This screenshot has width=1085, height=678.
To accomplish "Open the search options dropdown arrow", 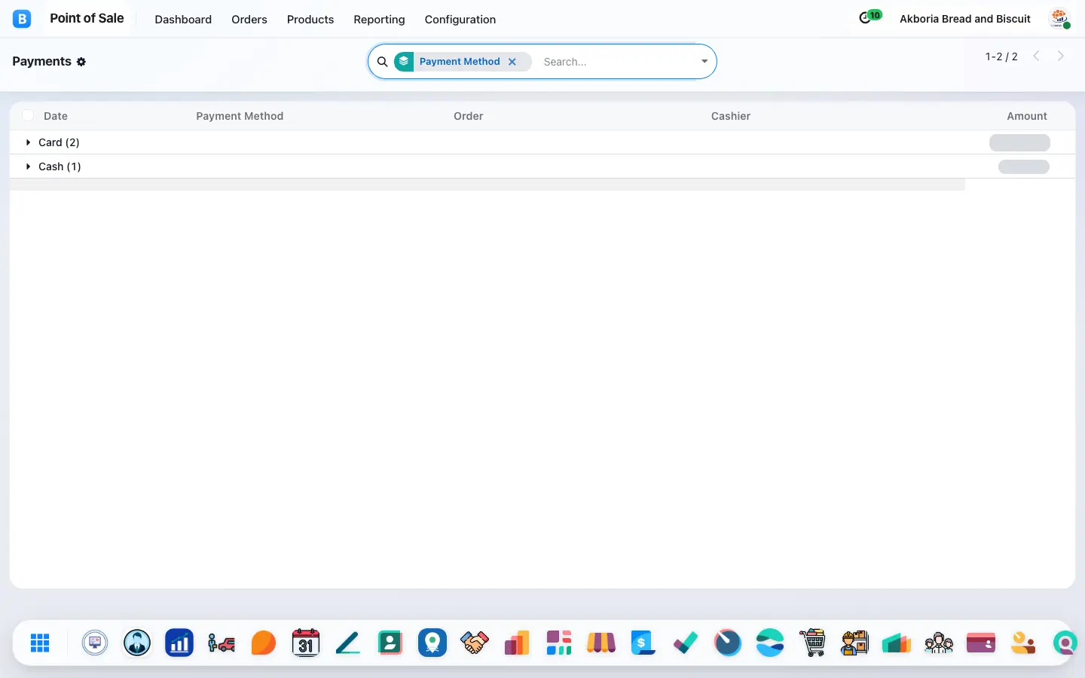I will coord(704,62).
